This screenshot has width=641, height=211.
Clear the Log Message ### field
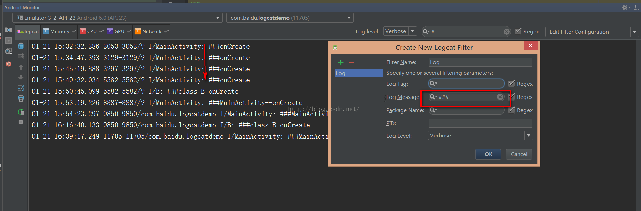pos(500,97)
